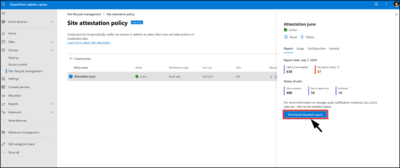The image size is (400, 168).
Task: Open the user profile avatar
Action: click(x=396, y=4)
